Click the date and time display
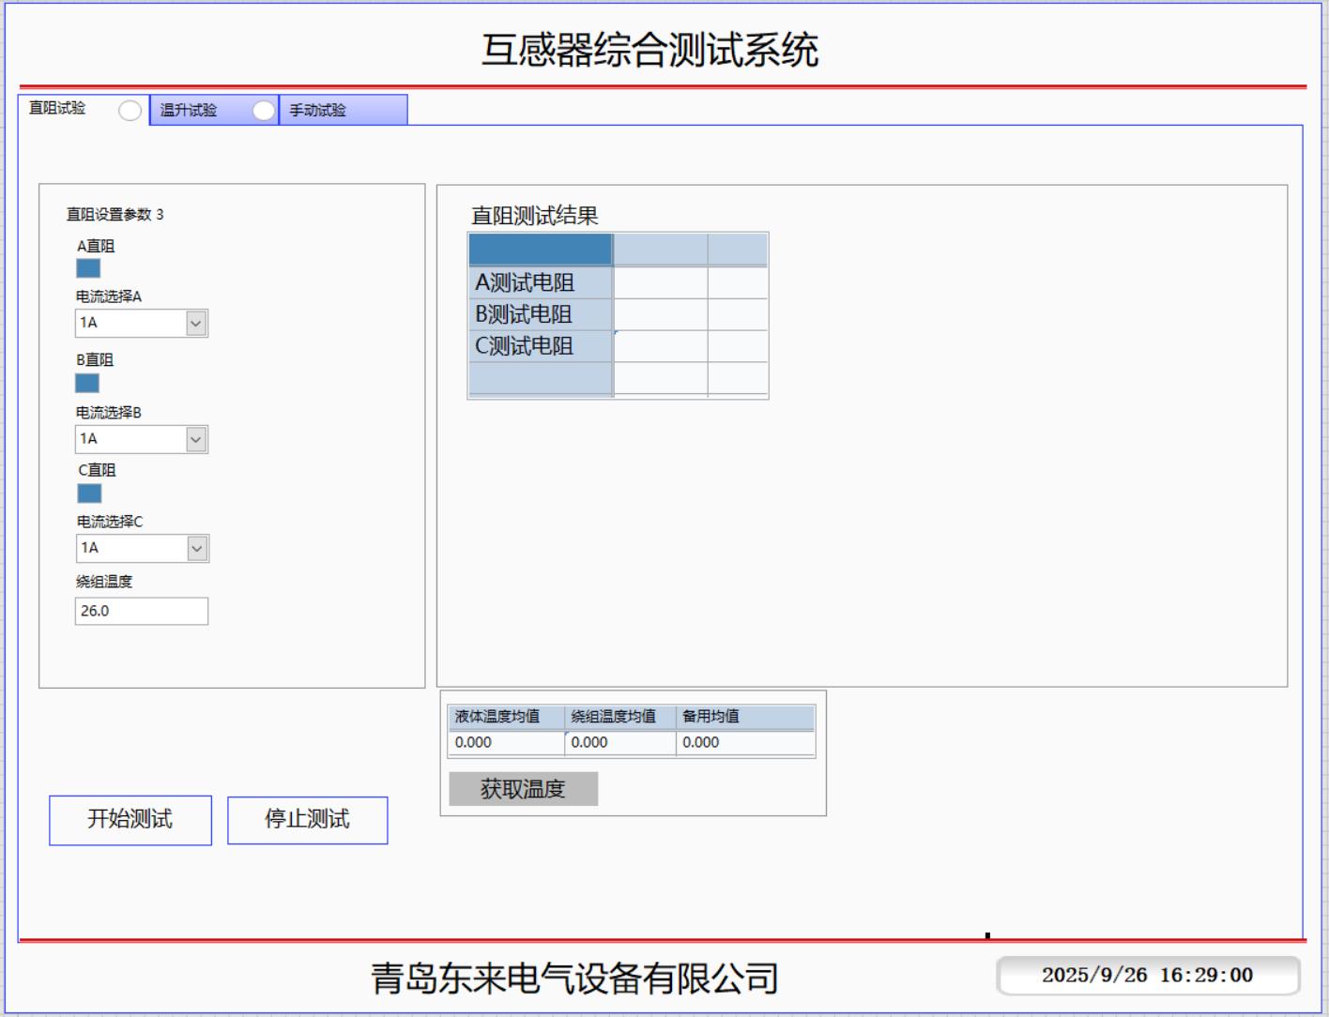Viewport: 1329px width, 1017px height. [x=1147, y=976]
